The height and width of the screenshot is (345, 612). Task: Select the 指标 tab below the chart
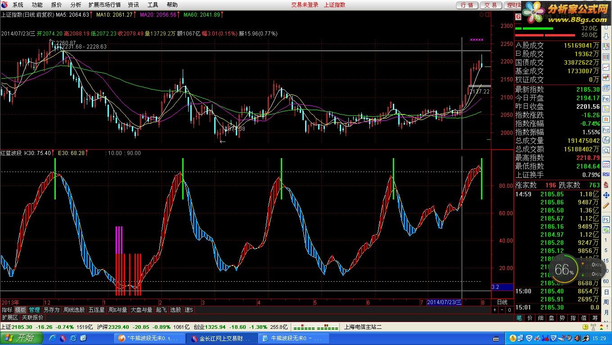7,310
